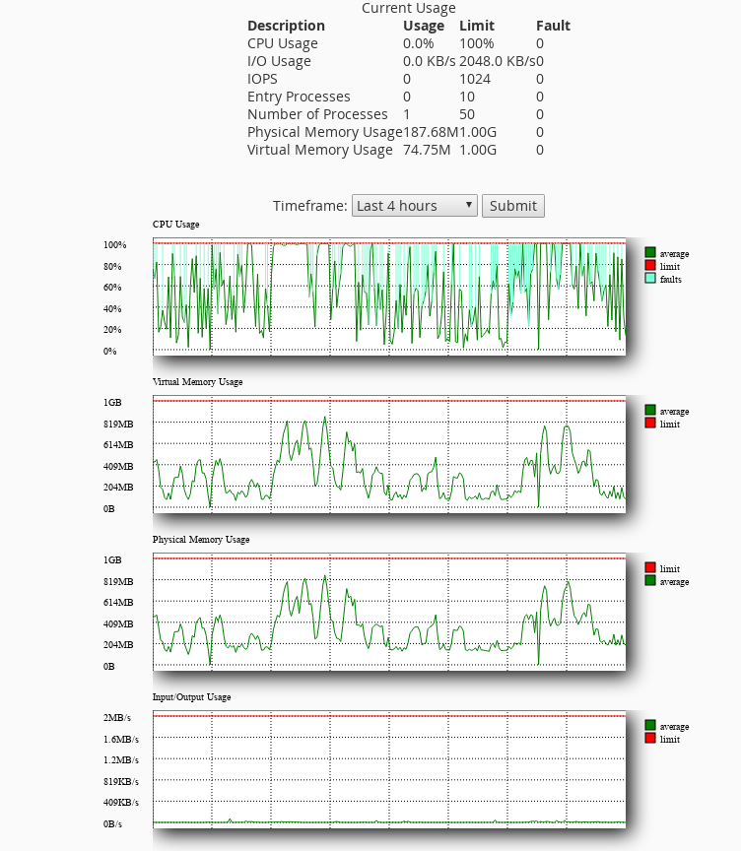741x851 pixels.
Task: Click the CPU Usage chart title
Action: 175,225
